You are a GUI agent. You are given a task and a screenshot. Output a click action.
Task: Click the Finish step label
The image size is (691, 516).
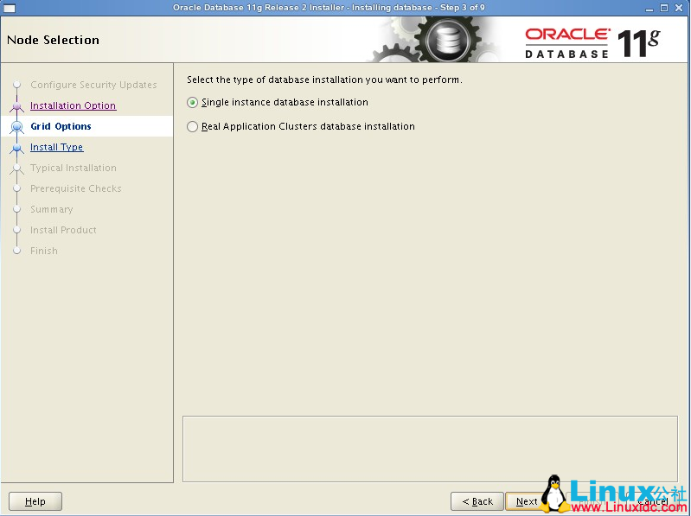click(x=44, y=251)
